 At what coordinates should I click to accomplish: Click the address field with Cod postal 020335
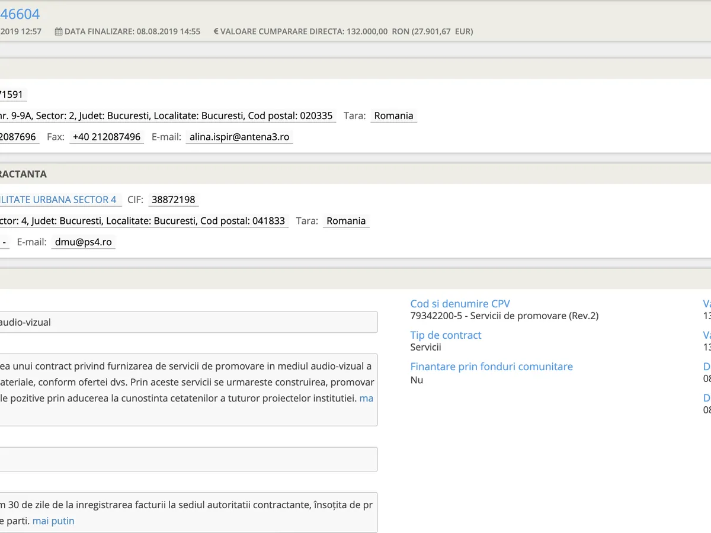(x=167, y=115)
